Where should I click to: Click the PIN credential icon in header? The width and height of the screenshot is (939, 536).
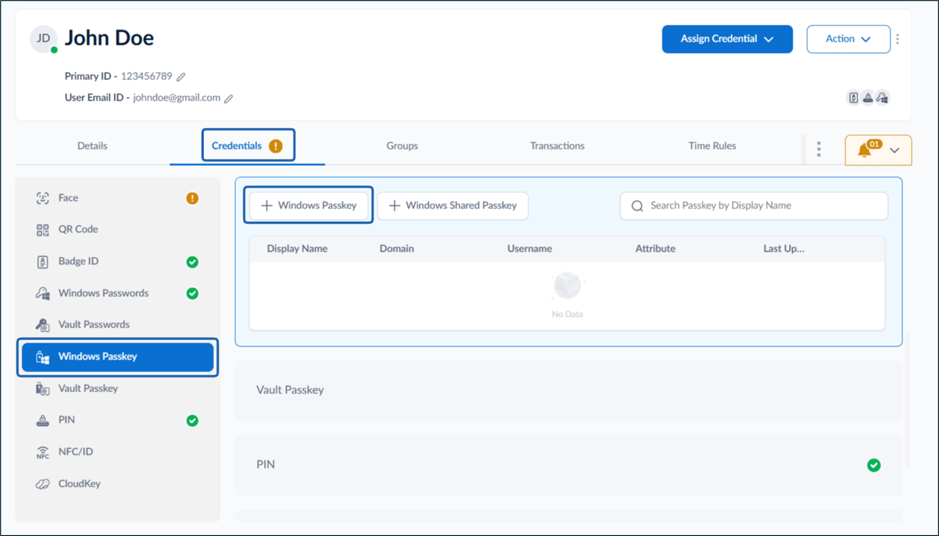[x=867, y=98]
